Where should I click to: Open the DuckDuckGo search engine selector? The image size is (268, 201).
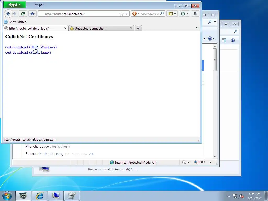136,14
